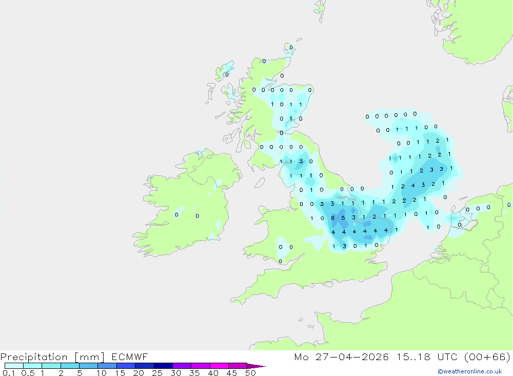Image resolution: width=513 pixels, height=376 pixels.
Task: Click the 0.1–0.5 mm palest legend swatch
Action: pyautogui.click(x=14, y=366)
